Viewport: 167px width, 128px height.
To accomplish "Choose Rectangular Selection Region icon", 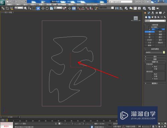I will pos(34,8).
